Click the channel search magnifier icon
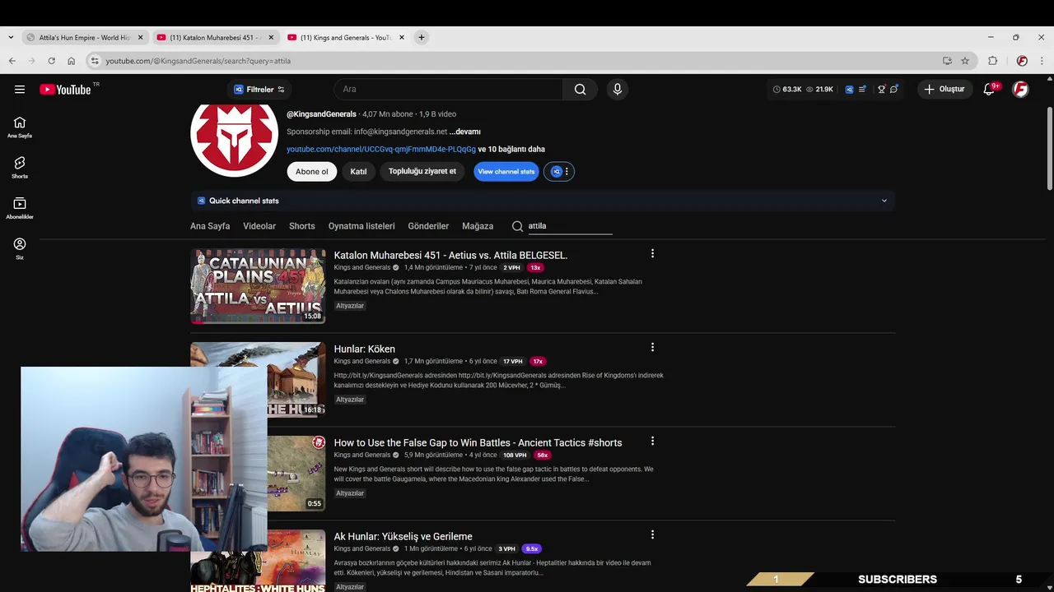The height and width of the screenshot is (592, 1054). tap(517, 226)
